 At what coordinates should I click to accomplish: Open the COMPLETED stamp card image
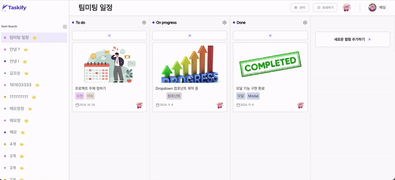pyautogui.click(x=270, y=65)
